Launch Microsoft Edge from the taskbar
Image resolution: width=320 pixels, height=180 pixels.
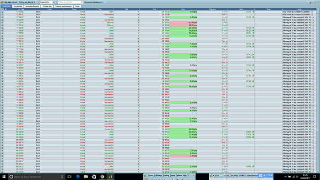point(78,177)
